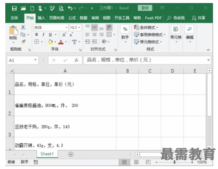This screenshot has height=169, width=218.
Task: Click the add new sheet plus button
Action: pos(71,154)
